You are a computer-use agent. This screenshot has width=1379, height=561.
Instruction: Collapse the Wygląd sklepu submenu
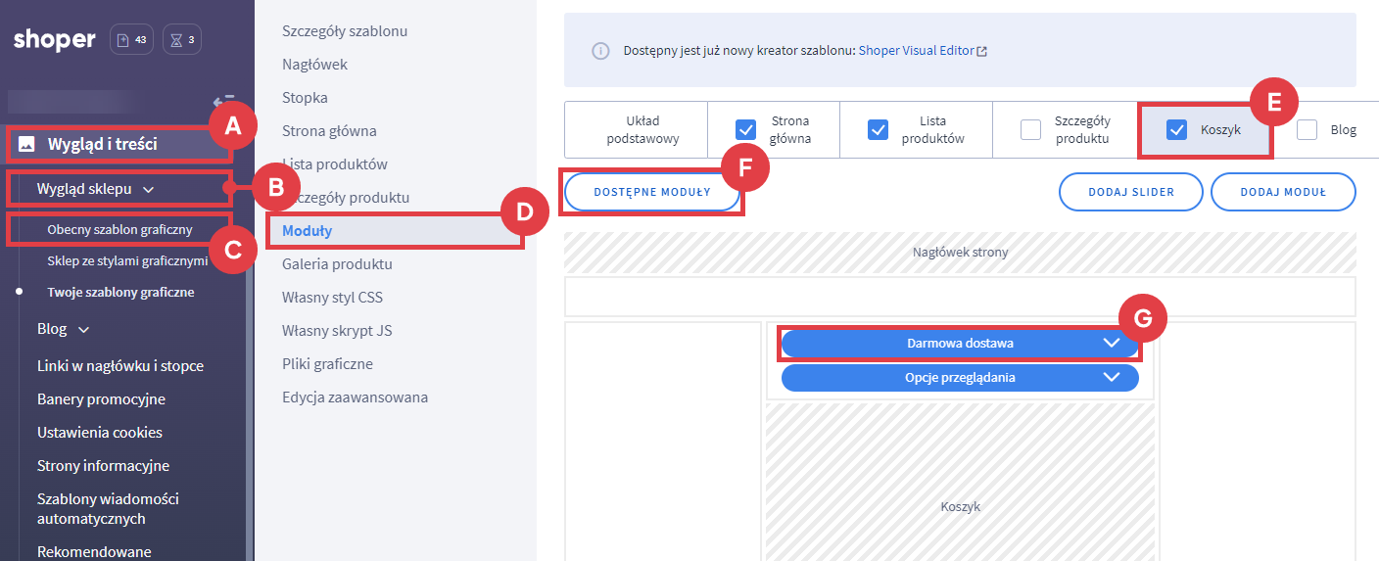coord(148,189)
